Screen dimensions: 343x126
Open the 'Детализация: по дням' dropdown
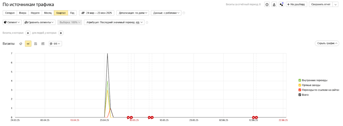coord(133,13)
